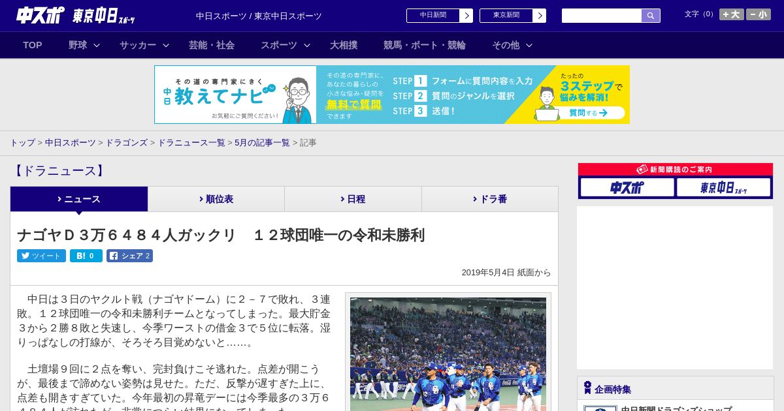784x411 pixels.
Task: Open 競馬・ボート・競輪 navigation item
Action: 425,45
